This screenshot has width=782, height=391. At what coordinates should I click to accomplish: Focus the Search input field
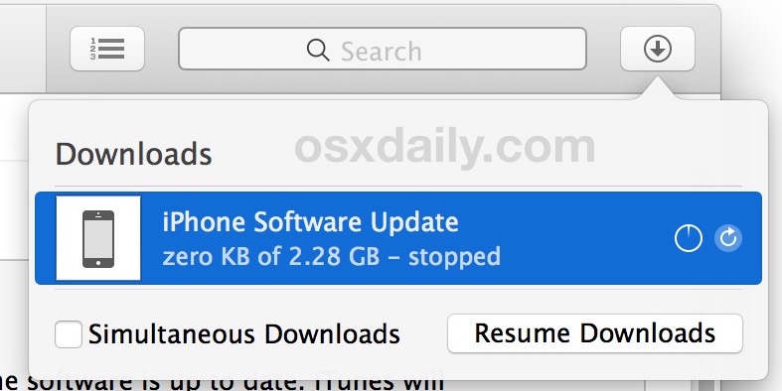pos(383,49)
